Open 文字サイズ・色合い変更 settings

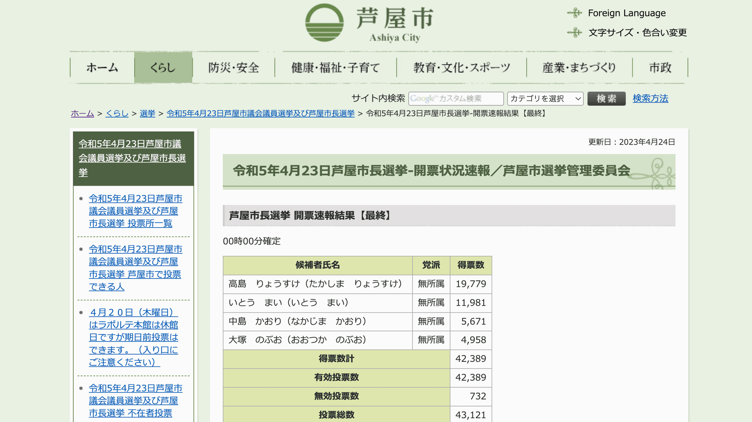pos(637,33)
